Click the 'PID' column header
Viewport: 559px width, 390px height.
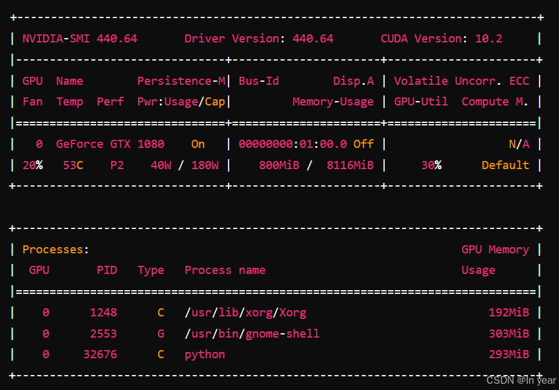coord(107,270)
